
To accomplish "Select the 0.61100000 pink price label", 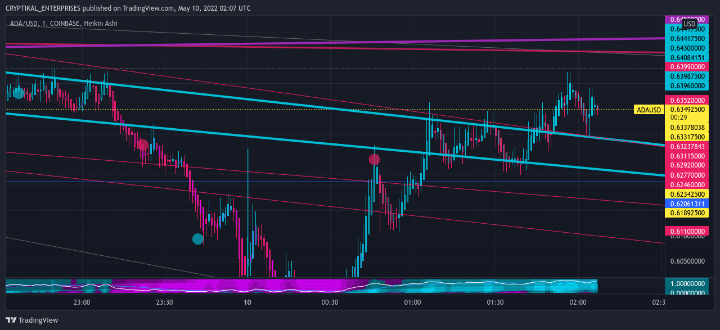I will (688, 231).
